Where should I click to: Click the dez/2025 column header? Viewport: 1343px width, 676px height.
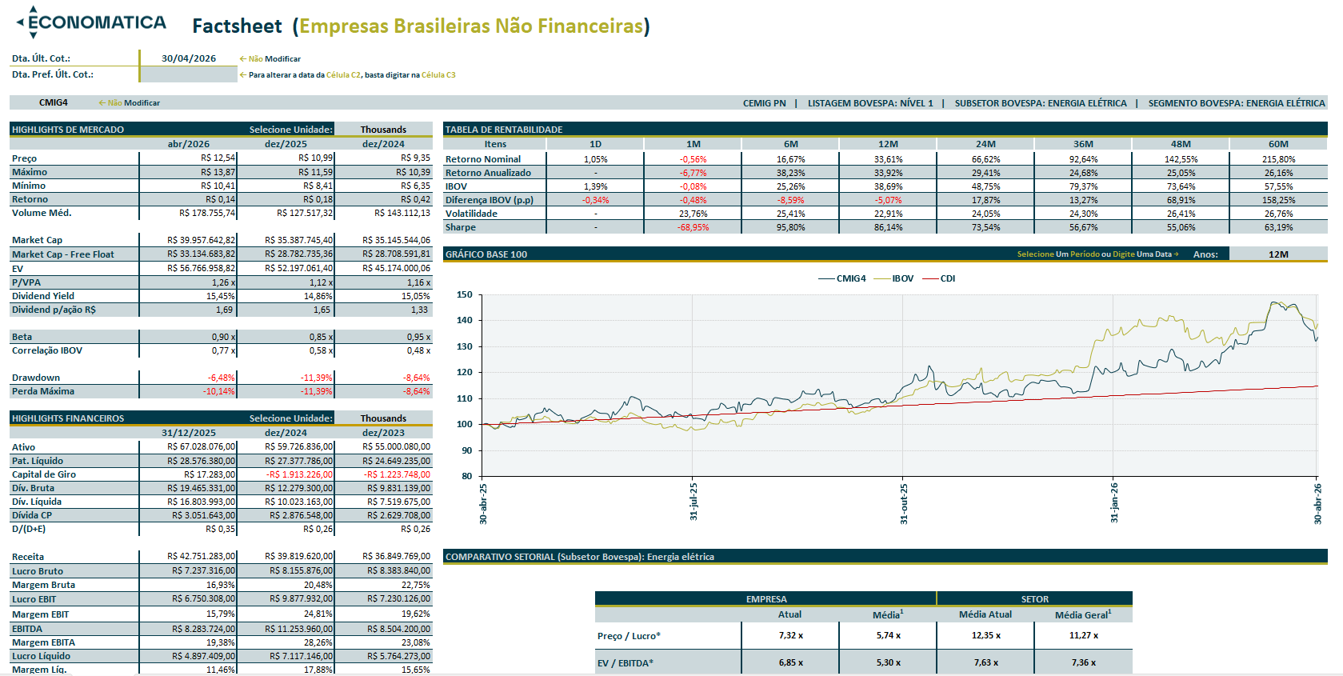[x=286, y=144]
